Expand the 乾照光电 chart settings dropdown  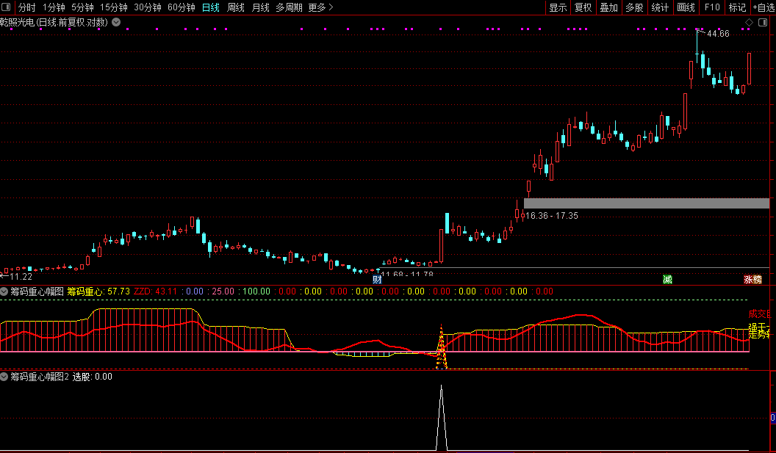tap(116, 23)
